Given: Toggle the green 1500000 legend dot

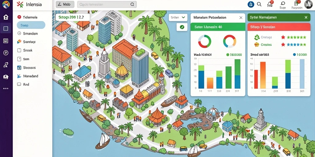Looking at the screenshot, I should [x=228, y=55].
